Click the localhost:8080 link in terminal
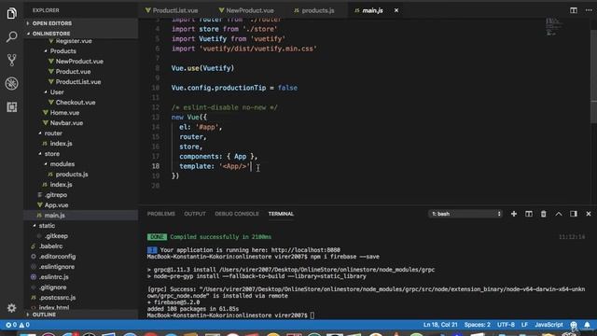The image size is (597, 336). click(305, 250)
